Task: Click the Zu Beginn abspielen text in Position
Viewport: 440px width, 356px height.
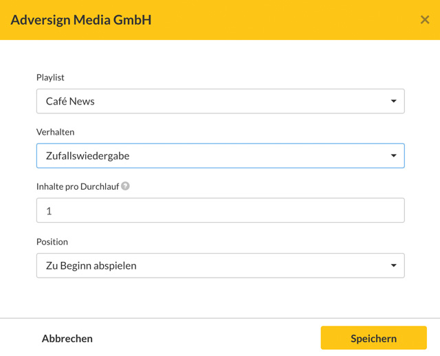Action: [x=91, y=266]
